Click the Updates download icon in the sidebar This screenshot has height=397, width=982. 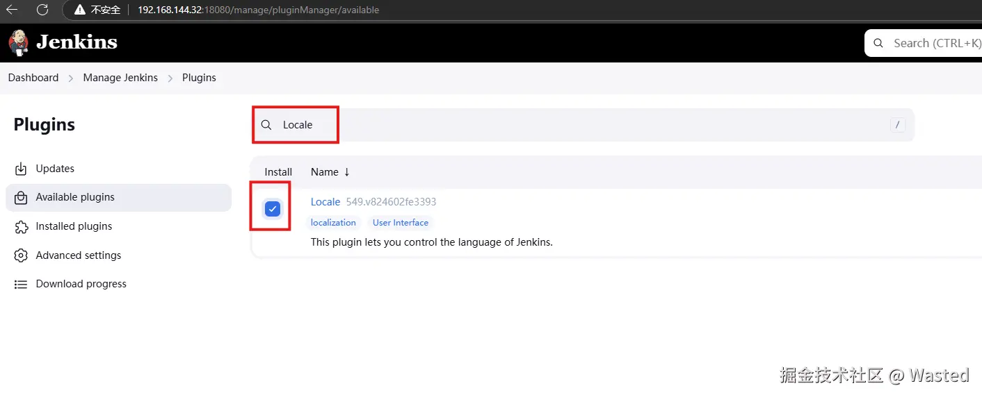coord(21,169)
